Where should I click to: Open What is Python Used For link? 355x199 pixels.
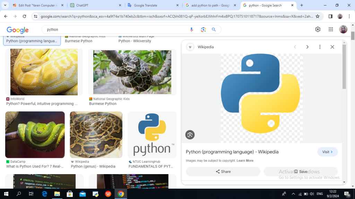pyautogui.click(x=35, y=167)
